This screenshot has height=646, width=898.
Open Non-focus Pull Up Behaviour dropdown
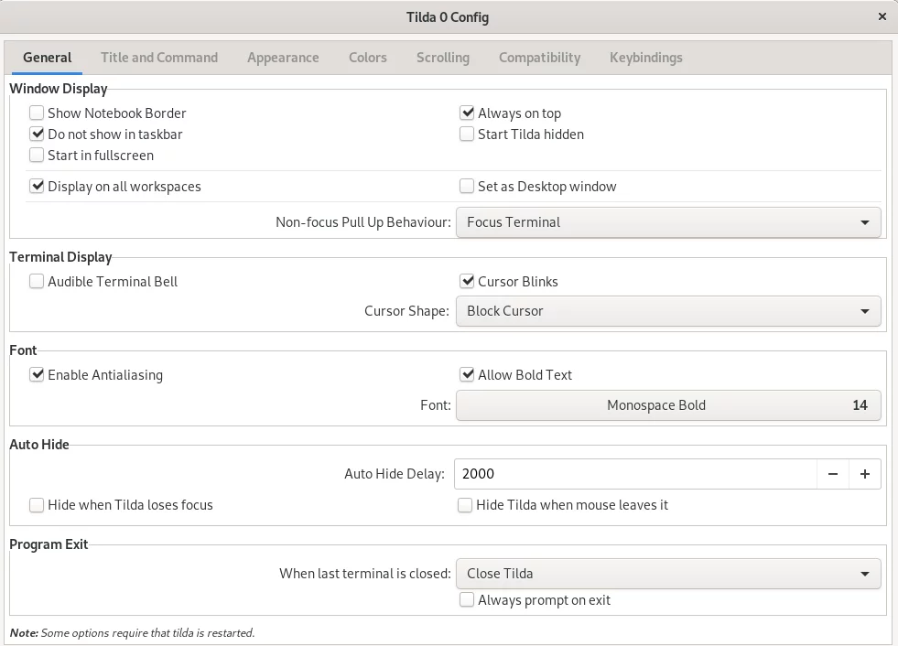668,222
